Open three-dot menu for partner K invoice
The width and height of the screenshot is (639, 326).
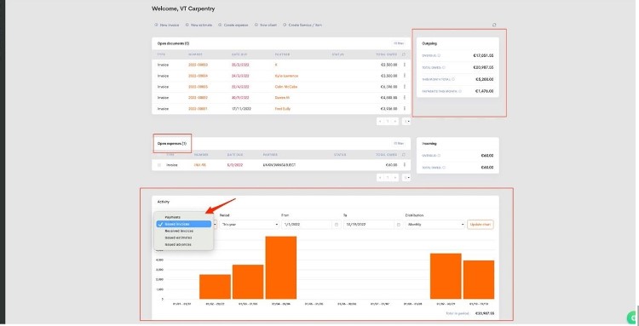404,65
